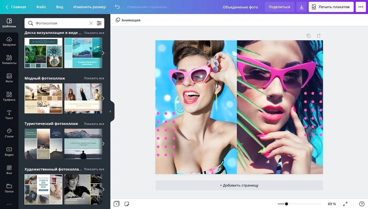This screenshot has height=209, width=368.
Task: Open search filter settings icon
Action: (x=99, y=23)
